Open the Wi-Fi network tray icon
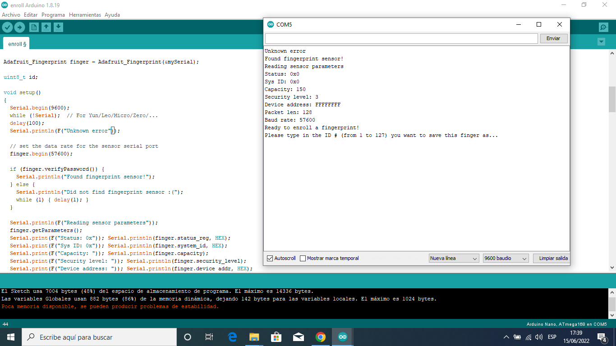The height and width of the screenshot is (346, 616). point(529,337)
